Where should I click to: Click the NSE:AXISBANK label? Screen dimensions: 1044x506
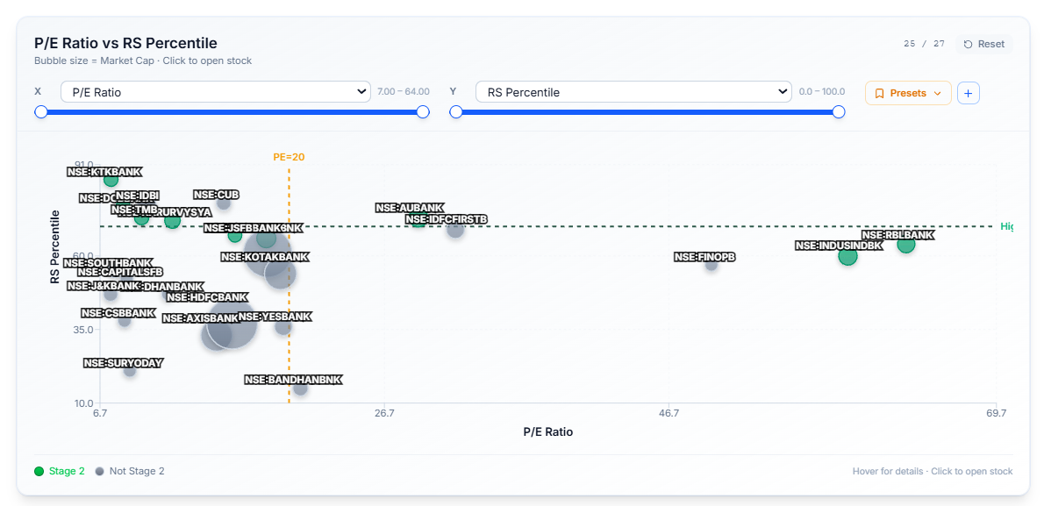click(x=200, y=318)
